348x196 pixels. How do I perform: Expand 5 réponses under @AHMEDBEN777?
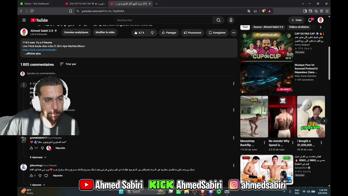point(38,157)
